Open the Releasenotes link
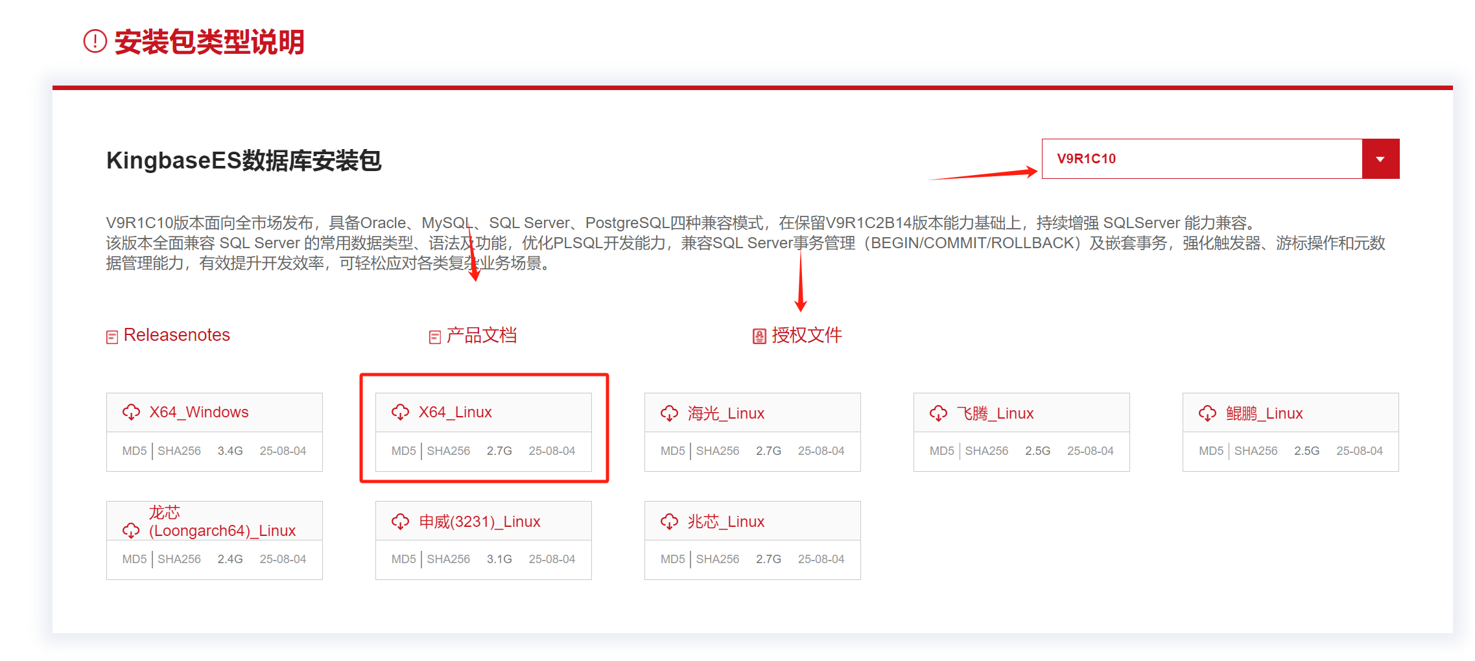 coord(176,335)
